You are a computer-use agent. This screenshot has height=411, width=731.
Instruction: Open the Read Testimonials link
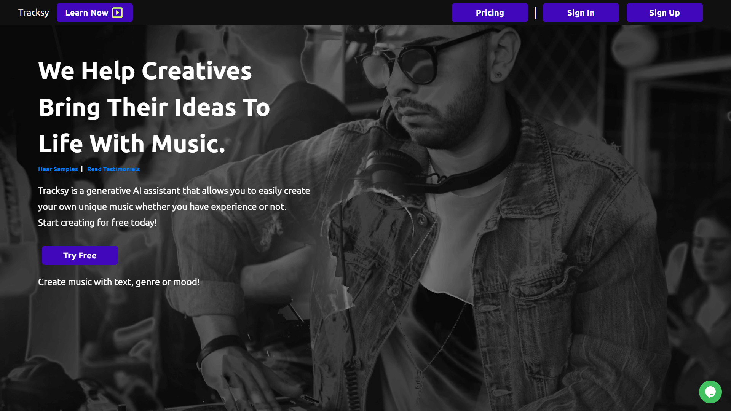tap(113, 169)
